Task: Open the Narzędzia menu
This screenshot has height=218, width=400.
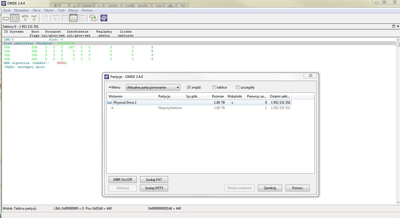Action: tap(21, 10)
